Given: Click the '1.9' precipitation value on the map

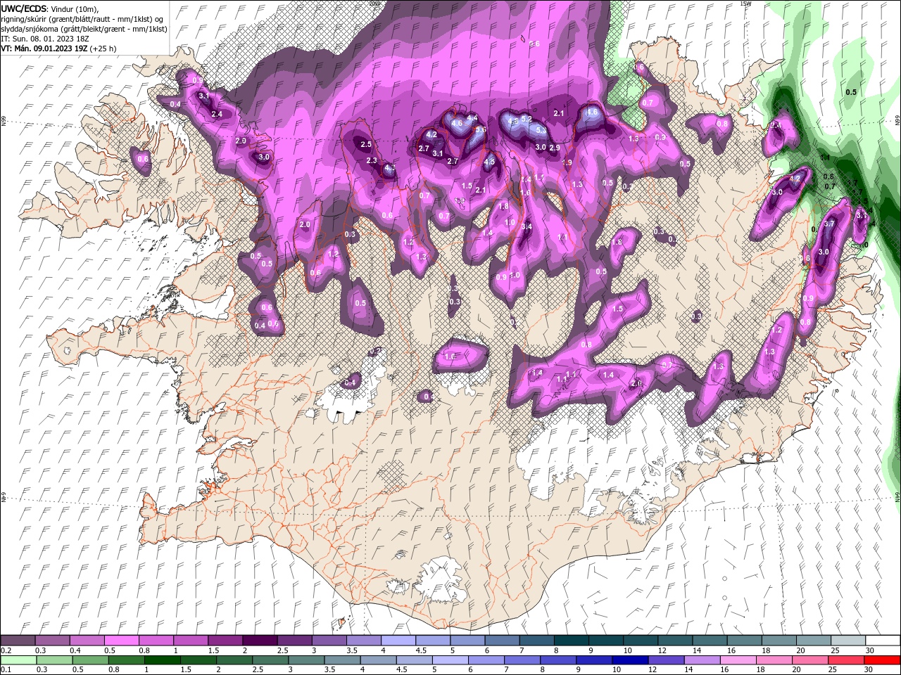Looking at the screenshot, I should point(567,162).
